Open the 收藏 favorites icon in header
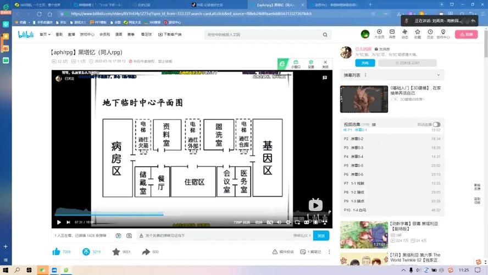488x275 pixels. point(417,34)
